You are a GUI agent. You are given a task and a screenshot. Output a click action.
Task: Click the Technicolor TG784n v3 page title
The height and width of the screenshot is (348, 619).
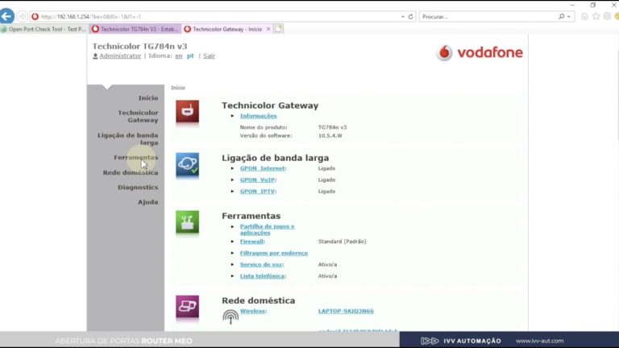139,46
